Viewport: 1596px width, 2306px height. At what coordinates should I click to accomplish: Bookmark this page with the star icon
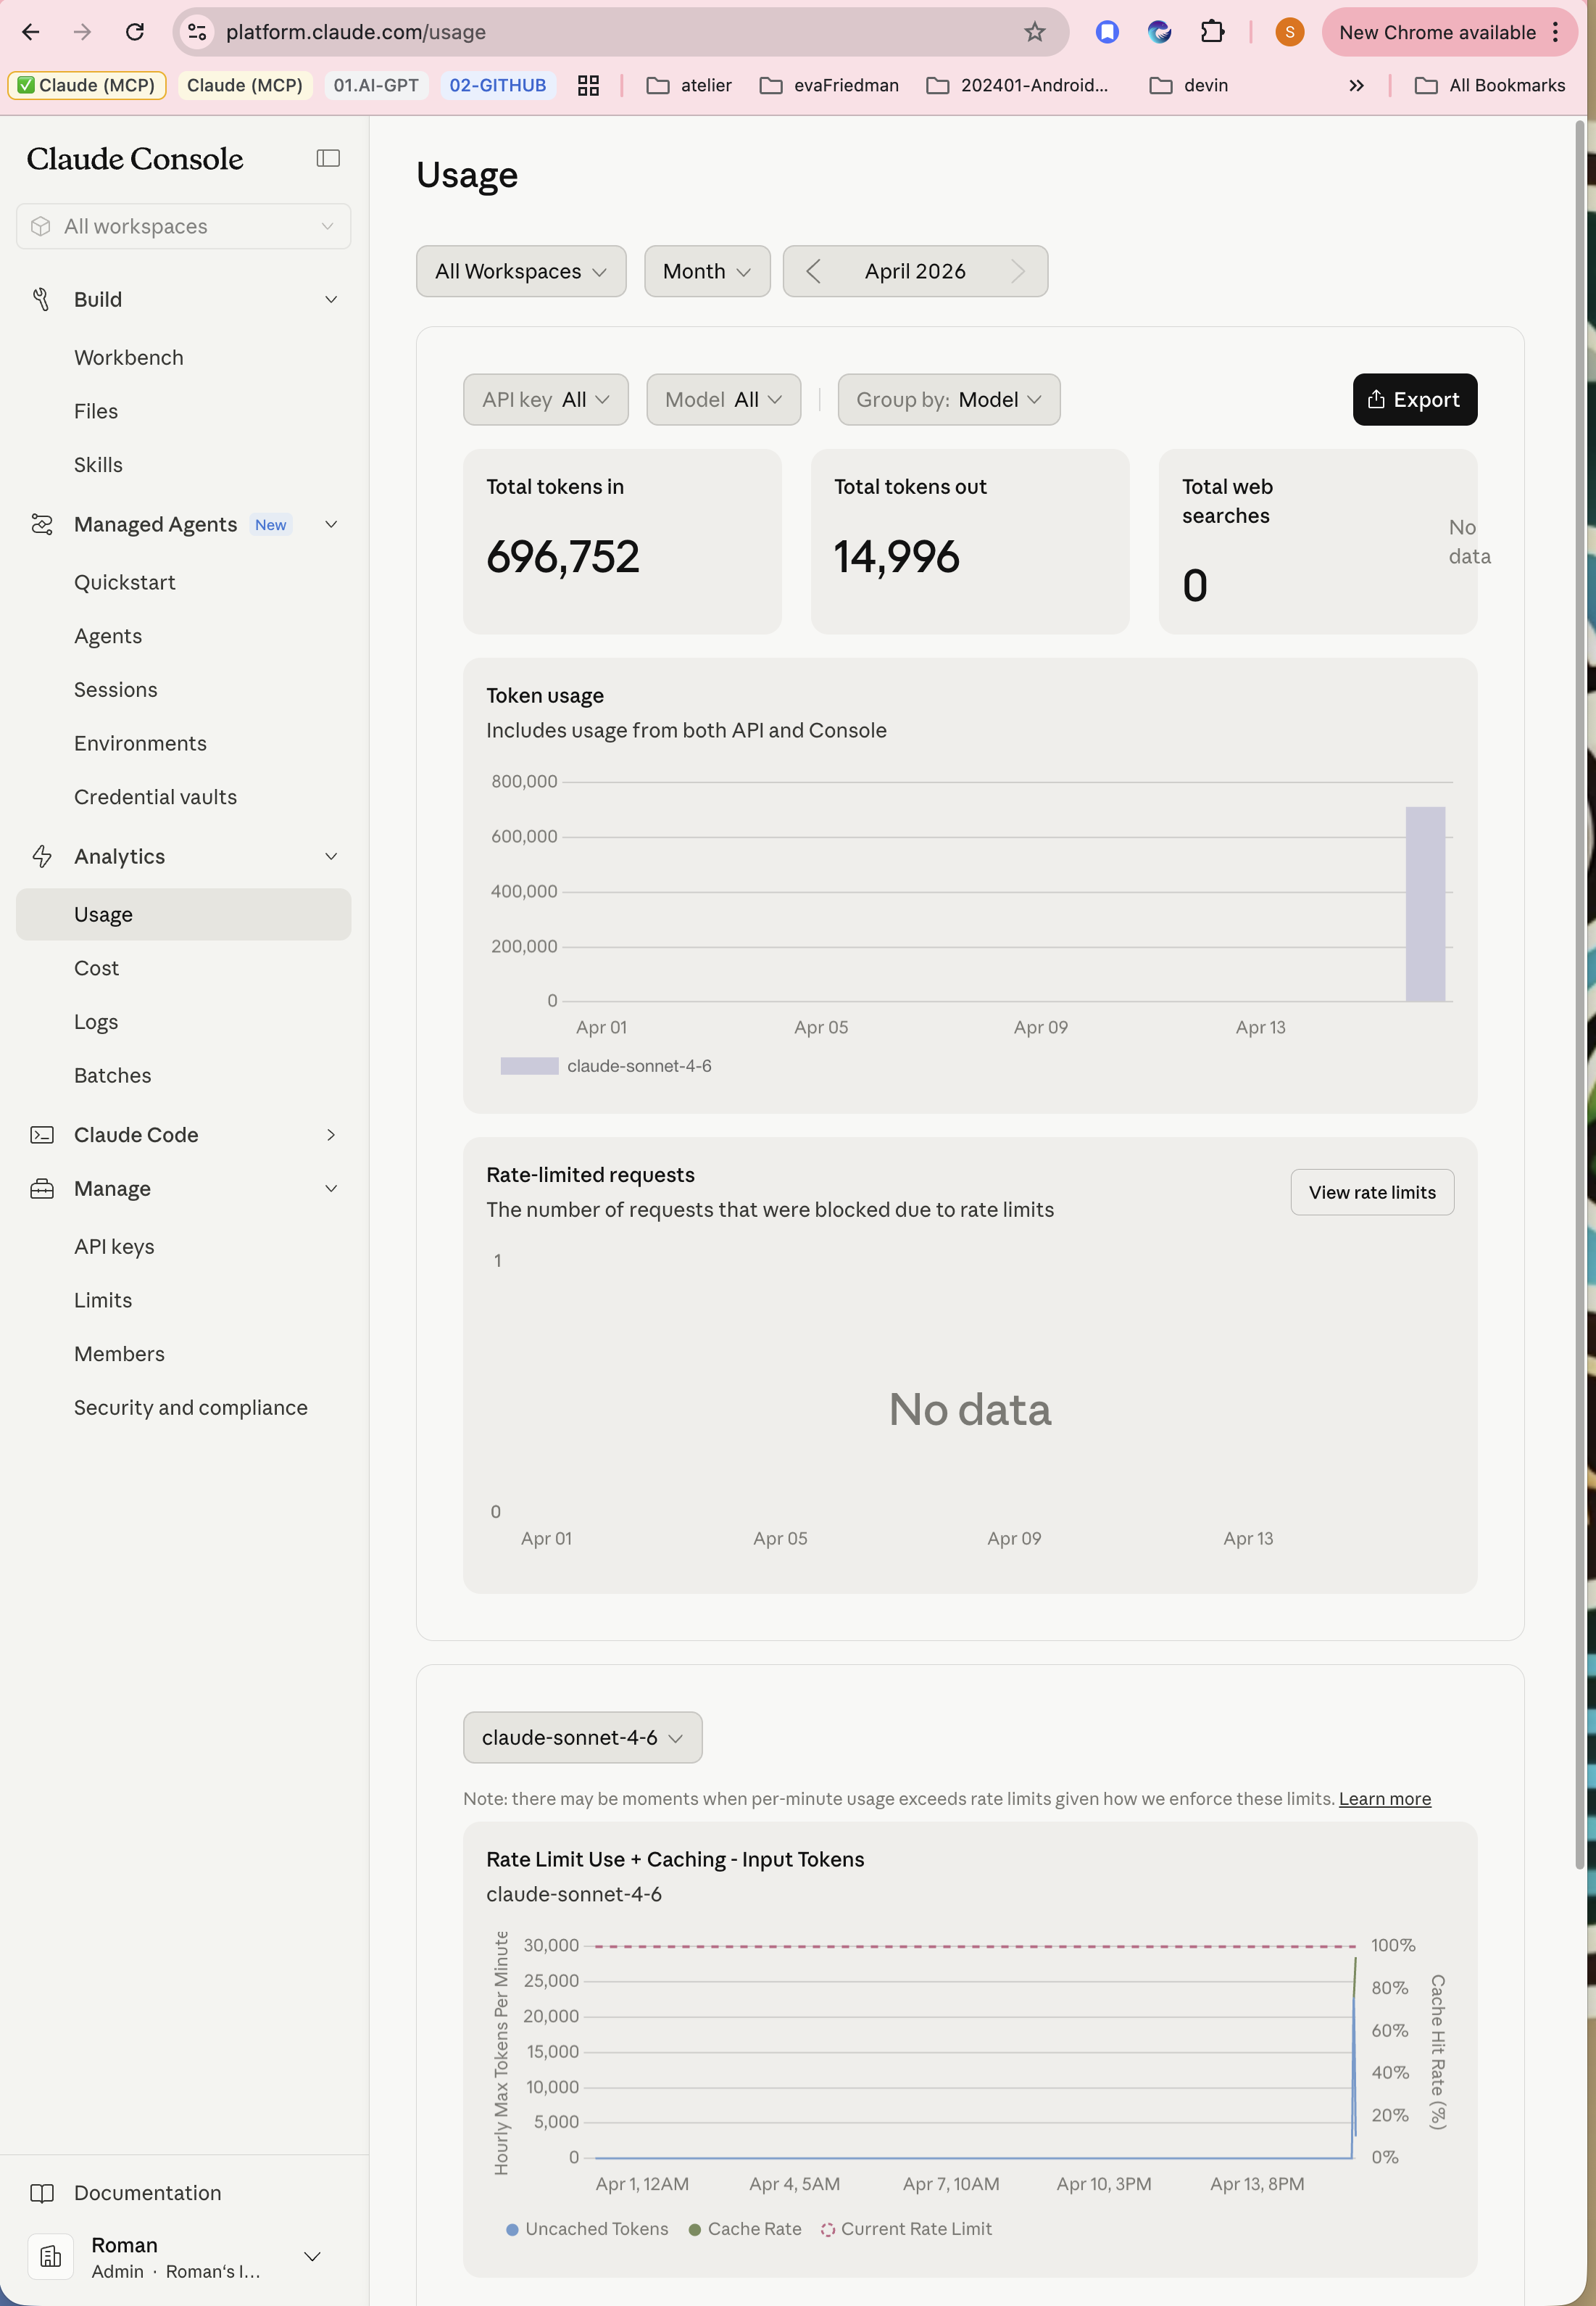pos(1035,32)
